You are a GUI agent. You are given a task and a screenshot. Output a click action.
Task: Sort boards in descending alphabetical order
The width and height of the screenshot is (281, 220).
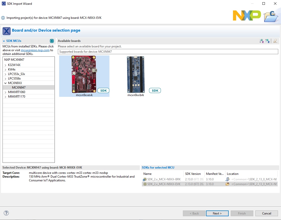tap(268, 41)
